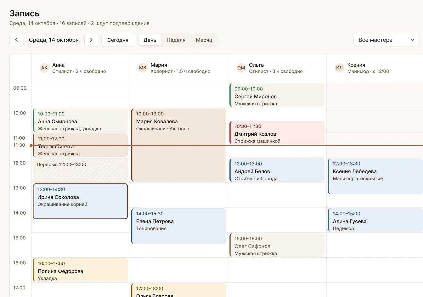This screenshot has width=423, height=297.
Task: Open the Тест кабинета 11:00–12:00 appointment
Action: tap(81, 145)
